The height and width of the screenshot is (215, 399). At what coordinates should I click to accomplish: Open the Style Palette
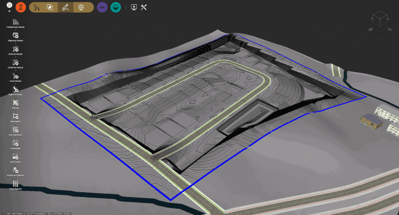15,184
